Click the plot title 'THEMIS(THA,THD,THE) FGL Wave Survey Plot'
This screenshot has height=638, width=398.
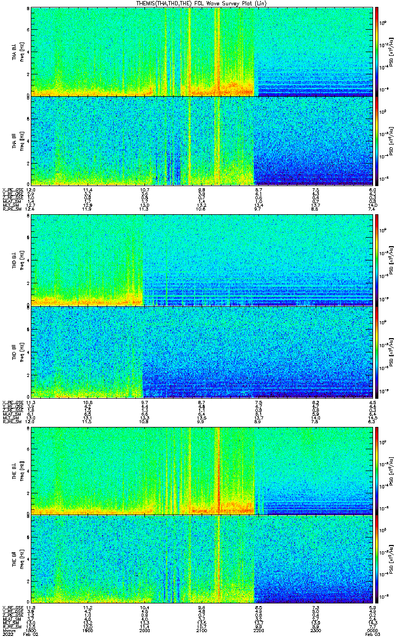203,3
